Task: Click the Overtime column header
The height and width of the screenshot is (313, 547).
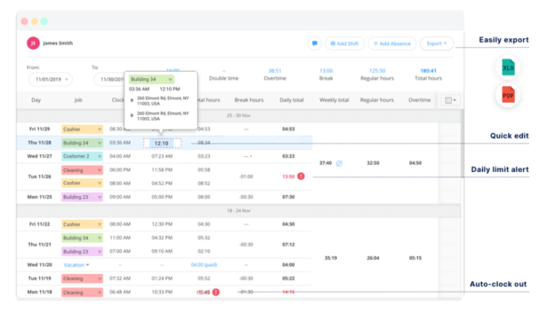Action: [420, 100]
